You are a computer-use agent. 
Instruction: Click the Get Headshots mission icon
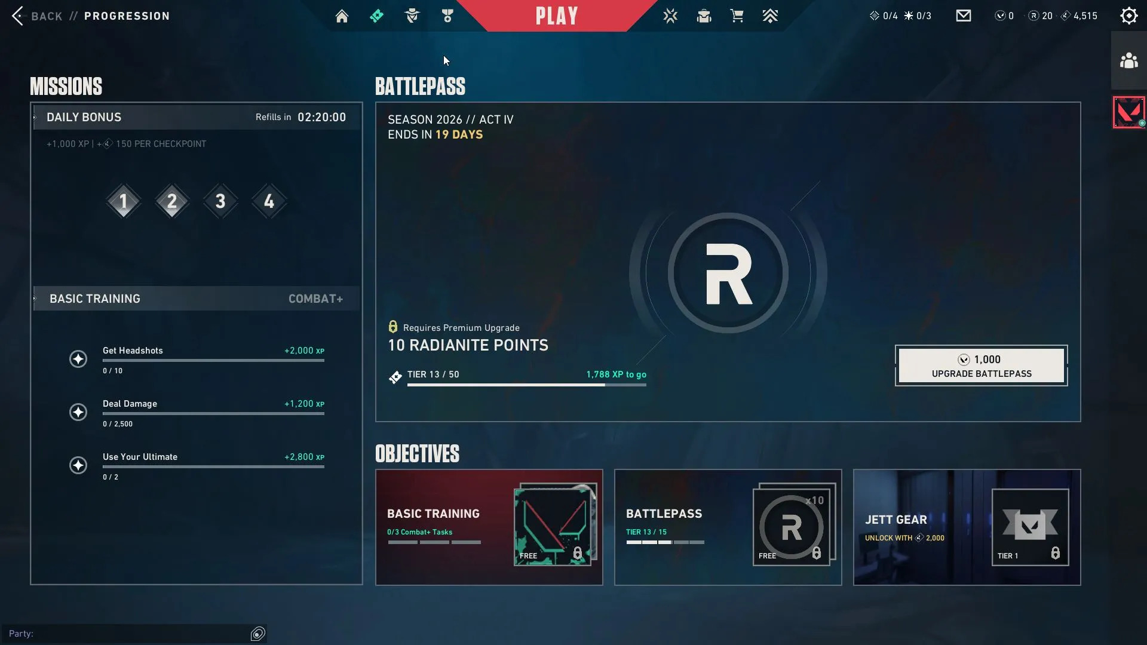pos(78,359)
